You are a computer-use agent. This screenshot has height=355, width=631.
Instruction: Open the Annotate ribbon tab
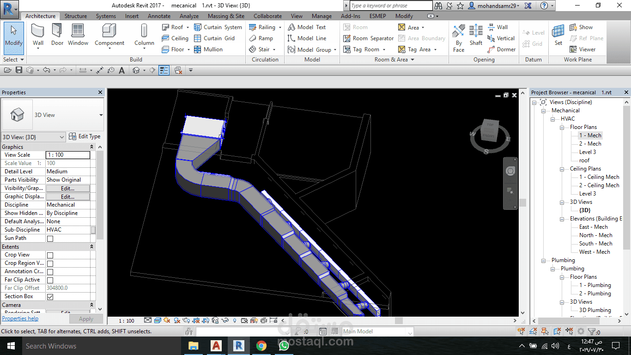point(159,16)
